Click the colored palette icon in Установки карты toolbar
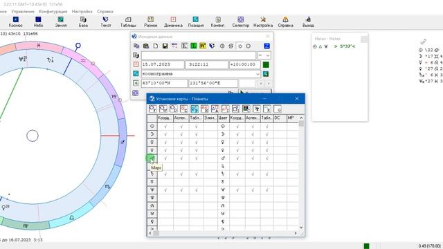443x249 pixels. coord(246,109)
